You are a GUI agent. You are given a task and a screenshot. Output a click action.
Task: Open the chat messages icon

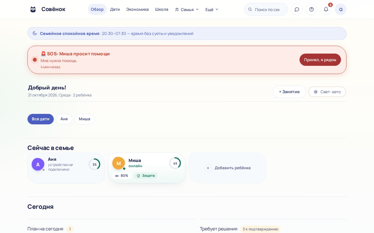297,9
